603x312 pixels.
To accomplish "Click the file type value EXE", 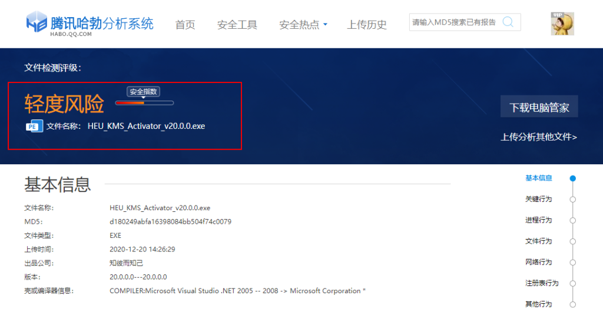I will (115, 235).
